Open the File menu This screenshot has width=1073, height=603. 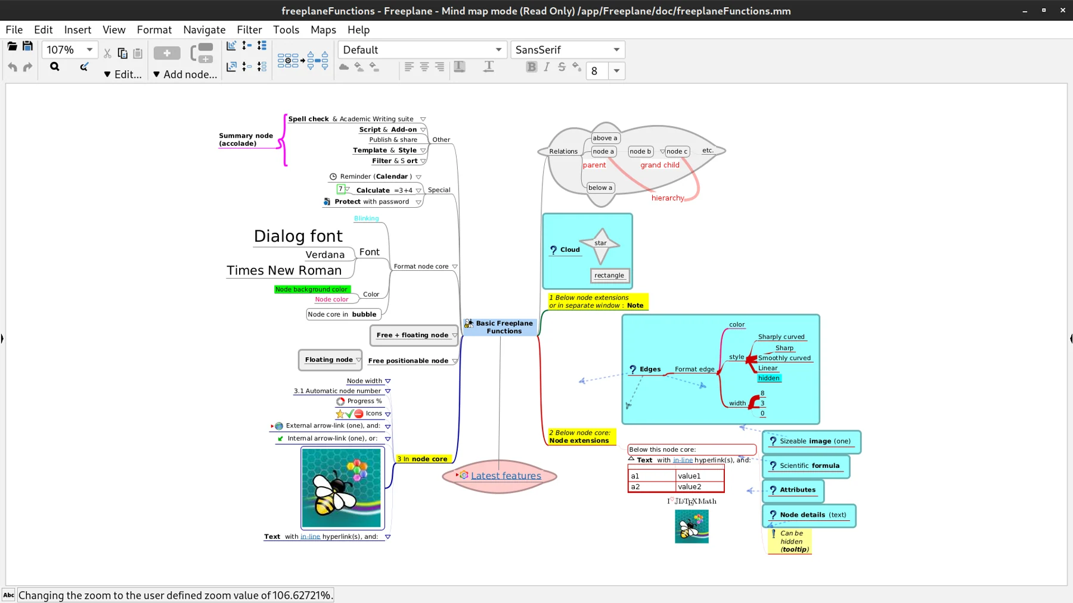click(14, 30)
